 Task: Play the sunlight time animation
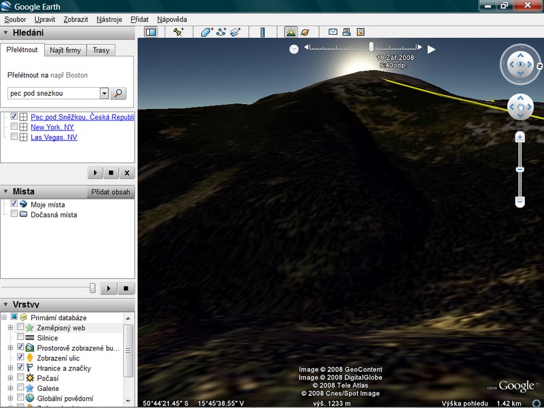tap(431, 49)
